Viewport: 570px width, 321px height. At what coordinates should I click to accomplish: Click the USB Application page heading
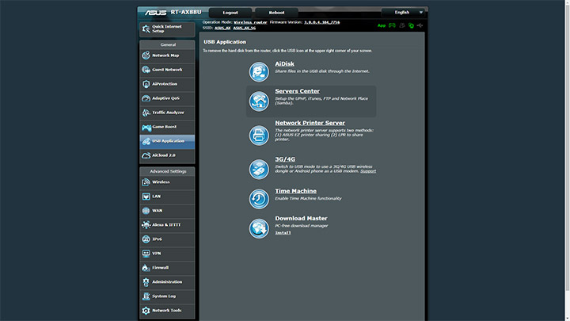click(225, 42)
